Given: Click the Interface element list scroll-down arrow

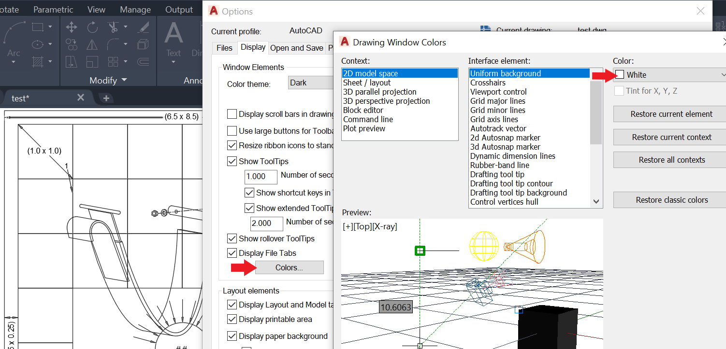Looking at the screenshot, I should (x=596, y=201).
